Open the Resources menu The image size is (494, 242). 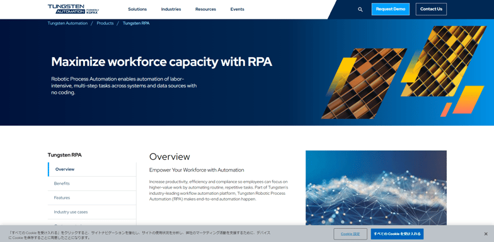(x=205, y=9)
